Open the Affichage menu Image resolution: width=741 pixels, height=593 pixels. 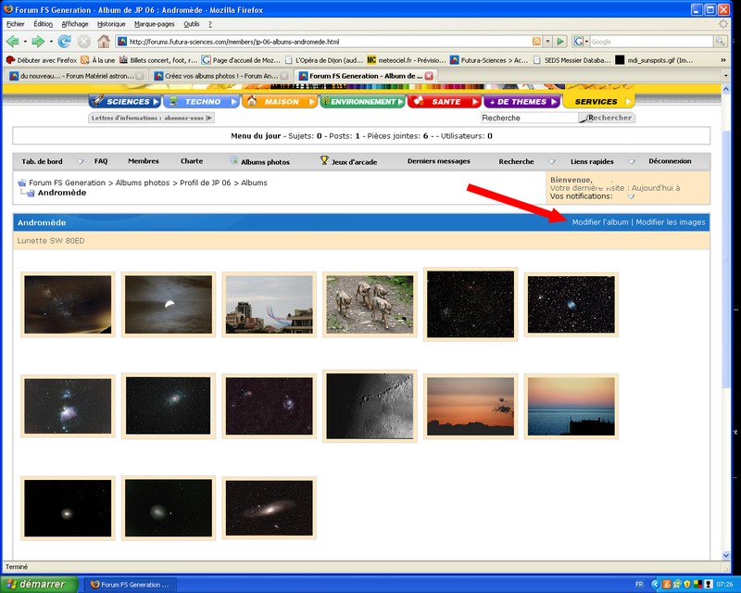75,24
